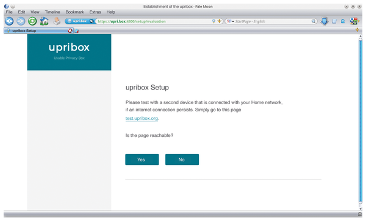The image size is (366, 221).
Task: Open the blue download arrow toolbar button
Action: [325, 21]
